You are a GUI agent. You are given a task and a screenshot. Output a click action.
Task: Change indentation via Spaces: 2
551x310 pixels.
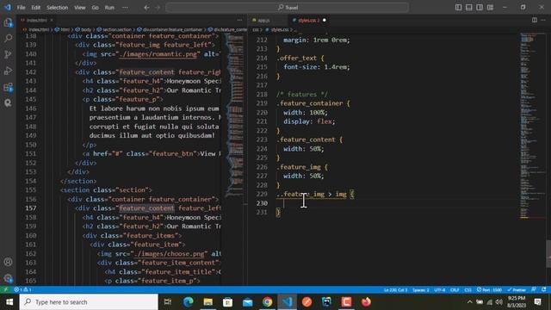(x=421, y=290)
